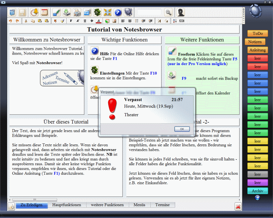Click the red X icon at bottom right
This screenshot has height=218, width=273.
(238, 206)
